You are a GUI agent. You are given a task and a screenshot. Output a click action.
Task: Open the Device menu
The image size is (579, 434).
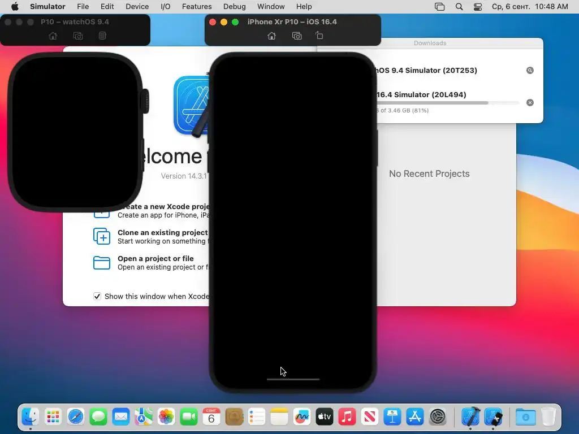pyautogui.click(x=137, y=7)
